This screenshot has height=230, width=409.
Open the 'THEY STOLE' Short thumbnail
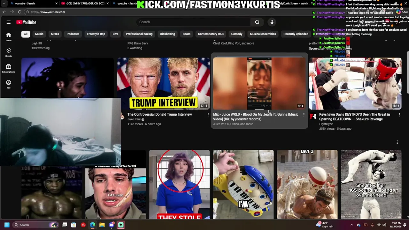click(179, 184)
